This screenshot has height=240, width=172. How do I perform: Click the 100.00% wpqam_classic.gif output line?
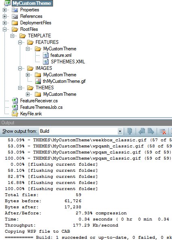[x=88, y=158]
